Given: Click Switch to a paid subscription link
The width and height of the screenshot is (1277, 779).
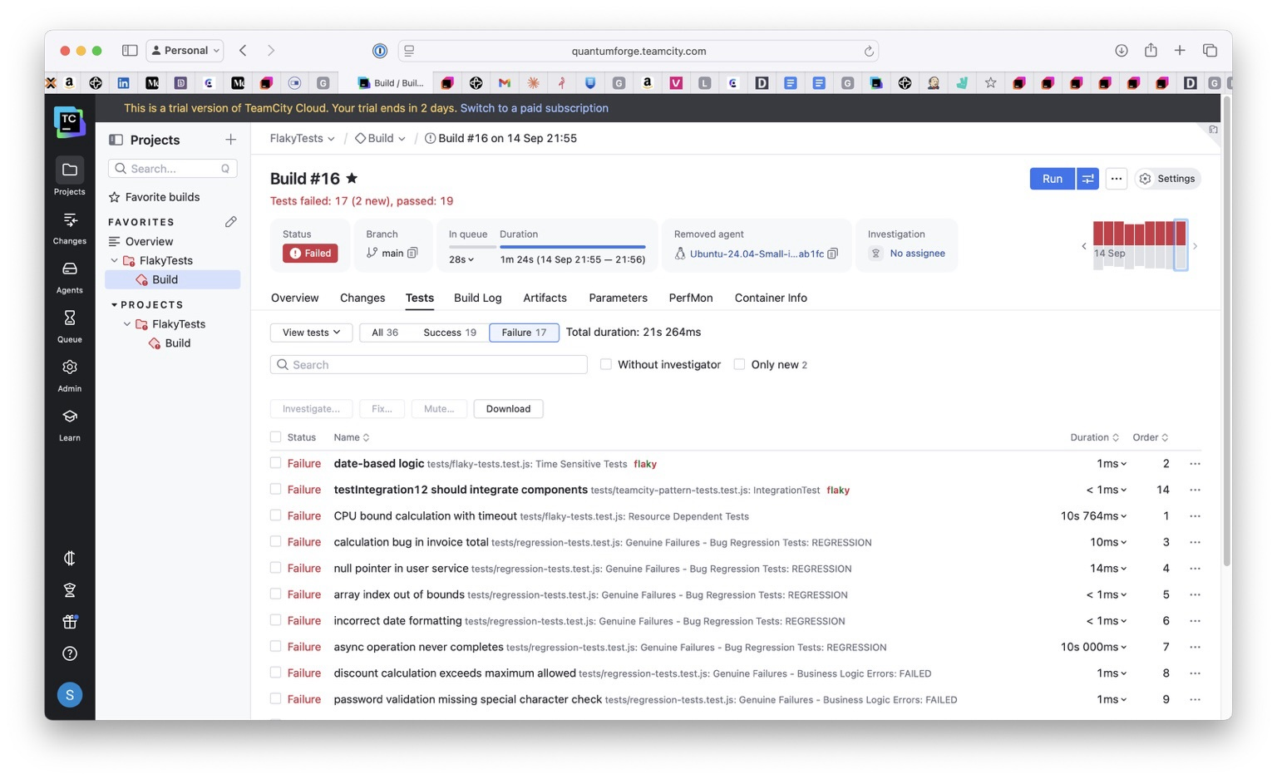Looking at the screenshot, I should (x=534, y=108).
